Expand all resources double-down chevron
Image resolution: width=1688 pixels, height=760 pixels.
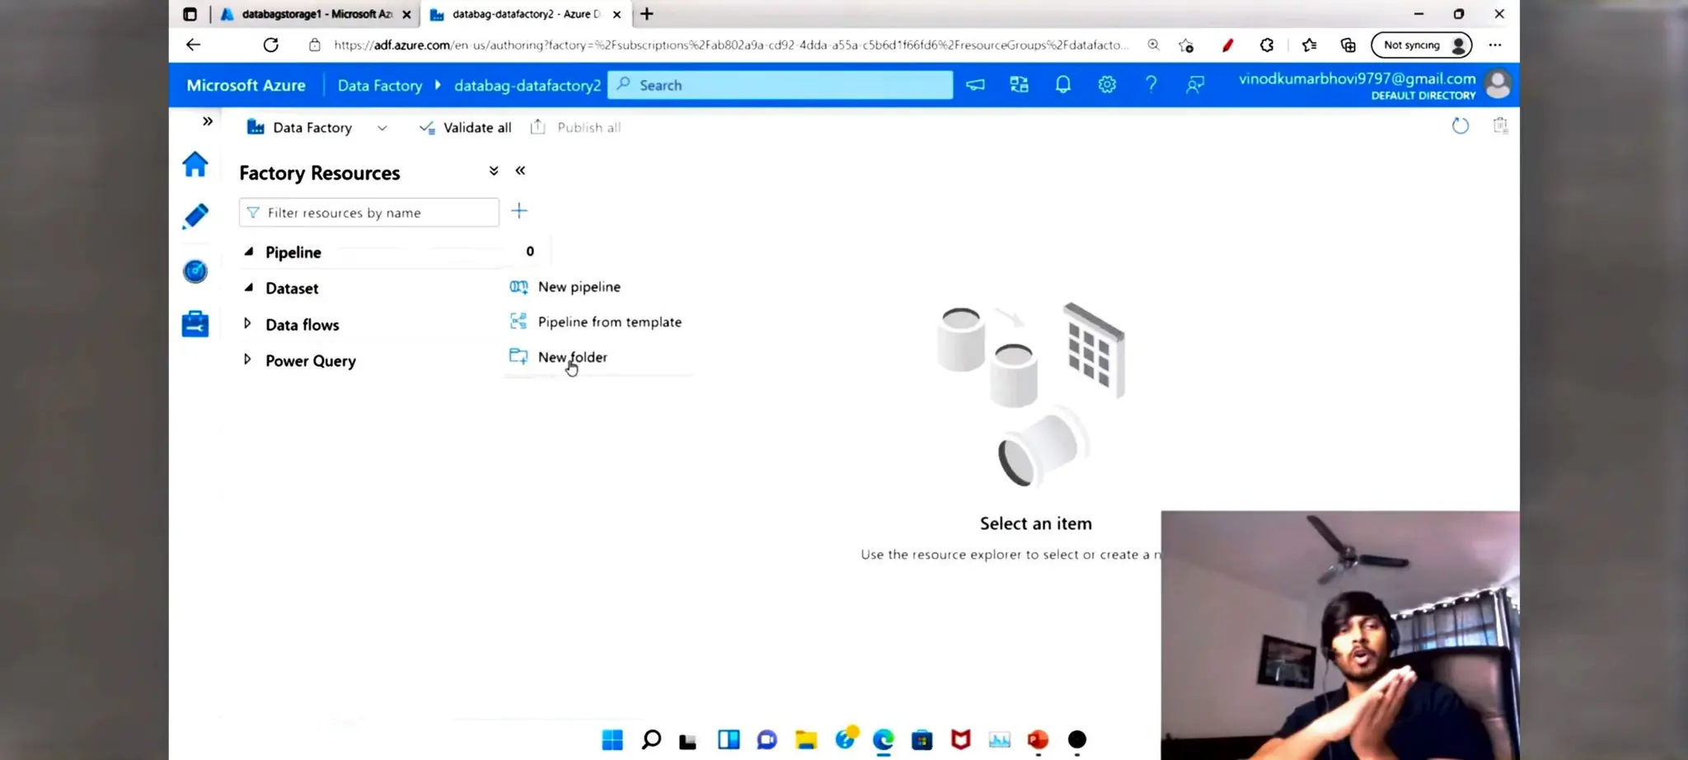coord(494,171)
